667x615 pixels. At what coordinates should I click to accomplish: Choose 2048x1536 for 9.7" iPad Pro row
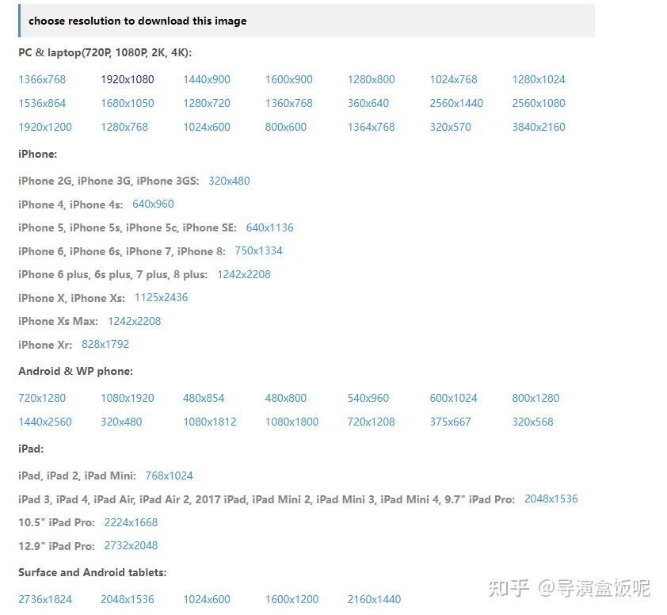pyautogui.click(x=551, y=498)
